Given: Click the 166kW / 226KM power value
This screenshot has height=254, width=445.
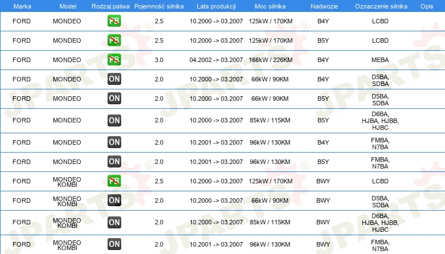Looking at the screenshot, I should [x=270, y=60].
